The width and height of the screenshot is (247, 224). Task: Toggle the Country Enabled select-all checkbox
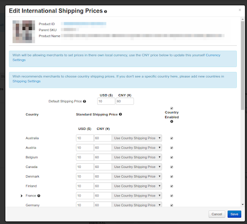(x=172, y=108)
